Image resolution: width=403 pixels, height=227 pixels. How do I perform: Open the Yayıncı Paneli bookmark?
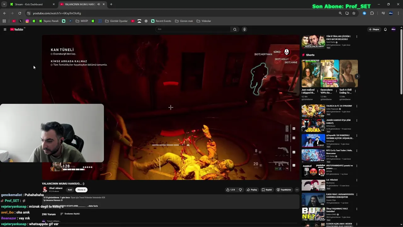tap(49, 21)
